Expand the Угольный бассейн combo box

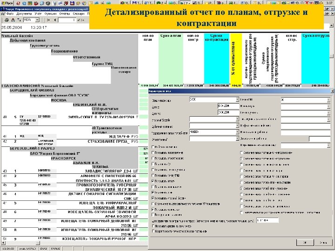click(237, 119)
